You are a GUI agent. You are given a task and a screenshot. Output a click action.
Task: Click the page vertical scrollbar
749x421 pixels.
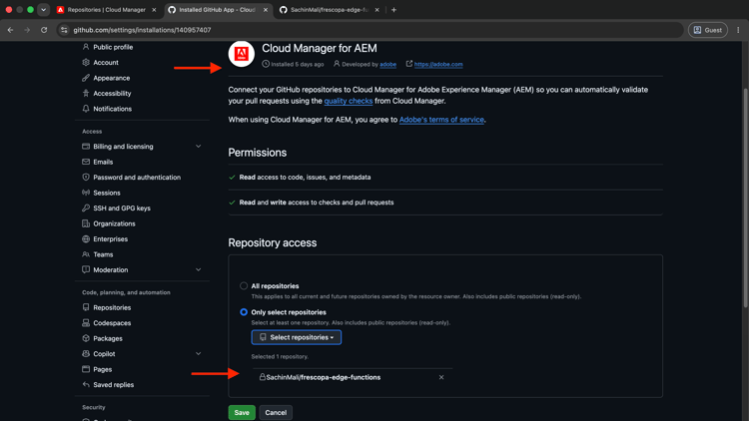[x=745, y=199]
